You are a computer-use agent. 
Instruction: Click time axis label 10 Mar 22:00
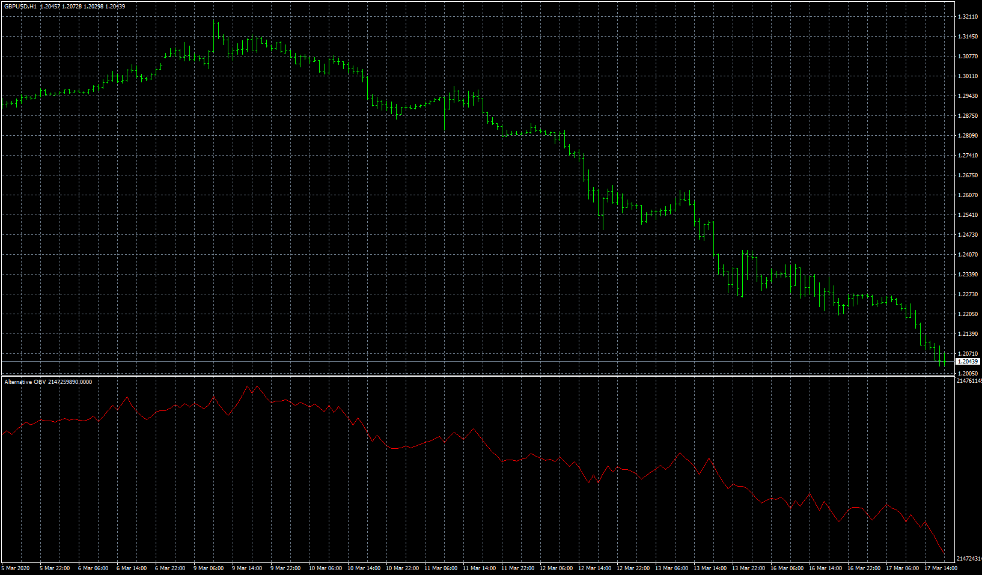(402, 568)
